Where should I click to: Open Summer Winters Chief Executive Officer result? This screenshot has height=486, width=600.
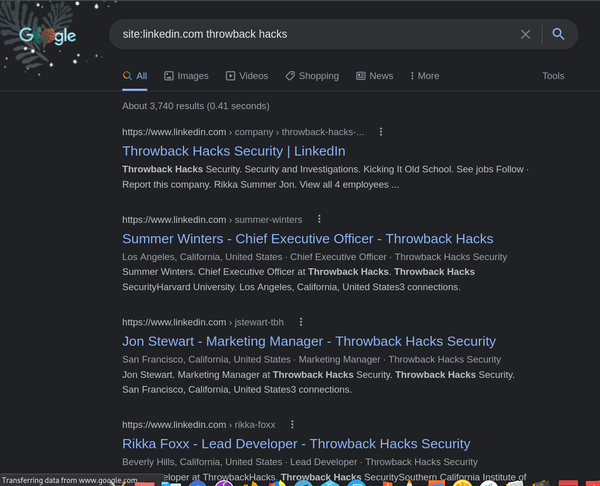click(x=308, y=239)
